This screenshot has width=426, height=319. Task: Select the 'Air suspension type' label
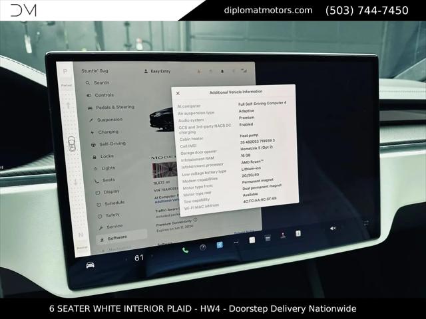pos(196,113)
